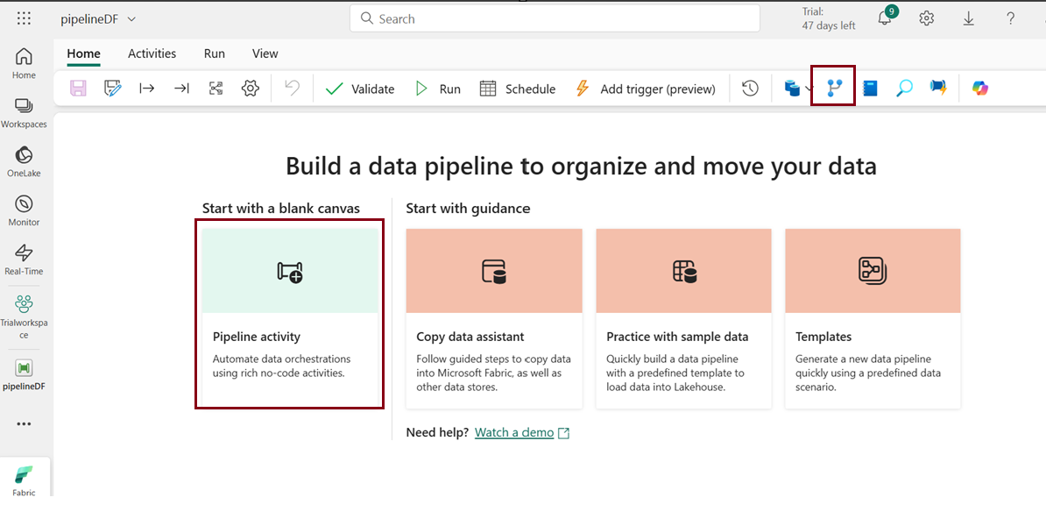Click the Search input box
The image size is (1046, 519).
coord(555,18)
